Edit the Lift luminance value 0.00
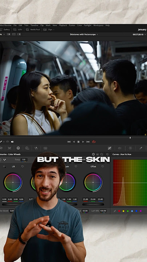Viewport: 147px width, 262px height. tap(4, 199)
